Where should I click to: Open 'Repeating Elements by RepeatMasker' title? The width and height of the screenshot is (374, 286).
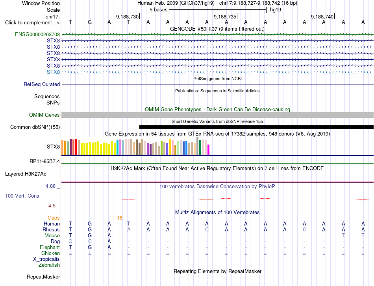pos(218,271)
